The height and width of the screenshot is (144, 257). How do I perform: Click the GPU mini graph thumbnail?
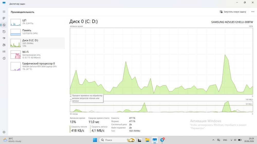(x=16, y=66)
